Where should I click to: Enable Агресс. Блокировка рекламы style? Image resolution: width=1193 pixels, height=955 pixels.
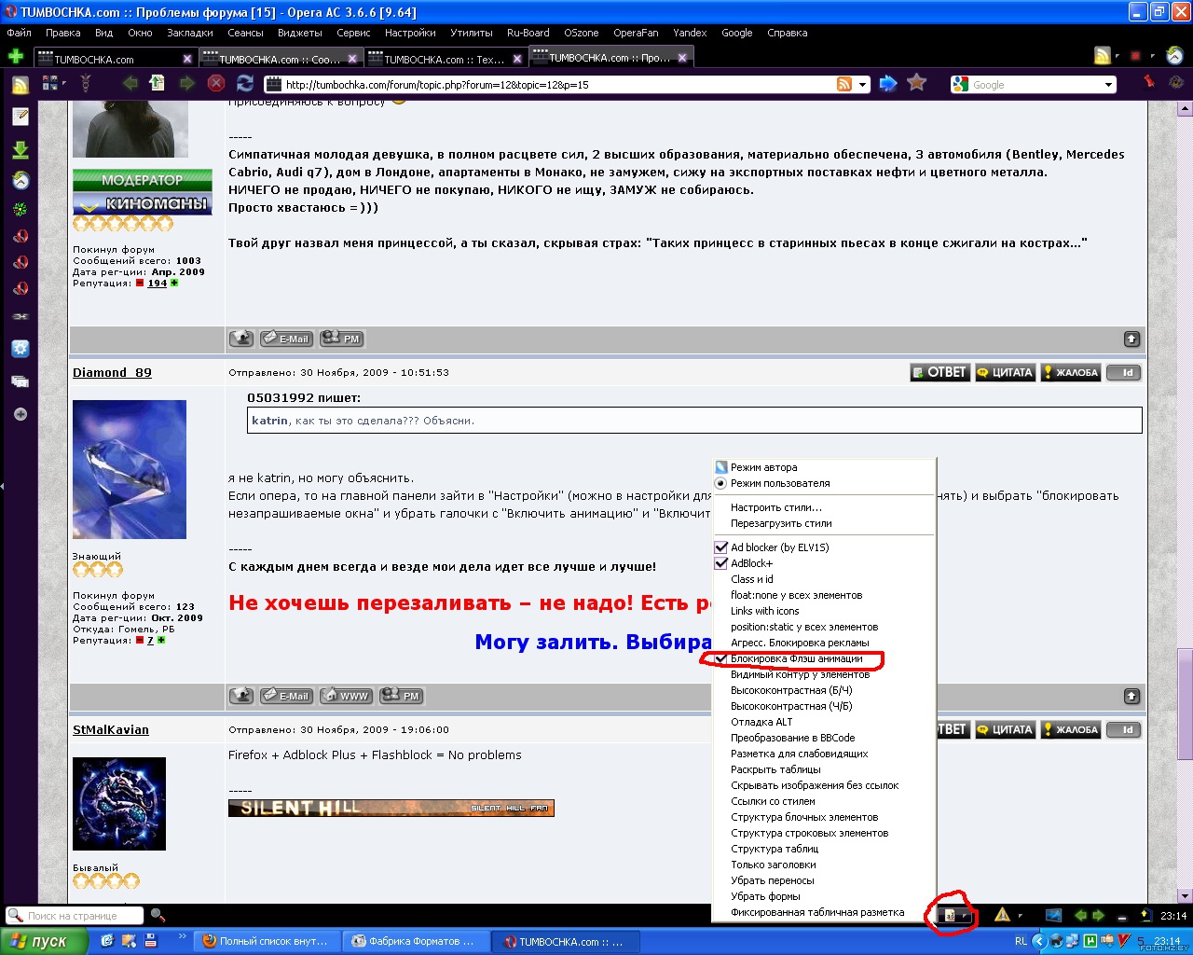pos(800,643)
